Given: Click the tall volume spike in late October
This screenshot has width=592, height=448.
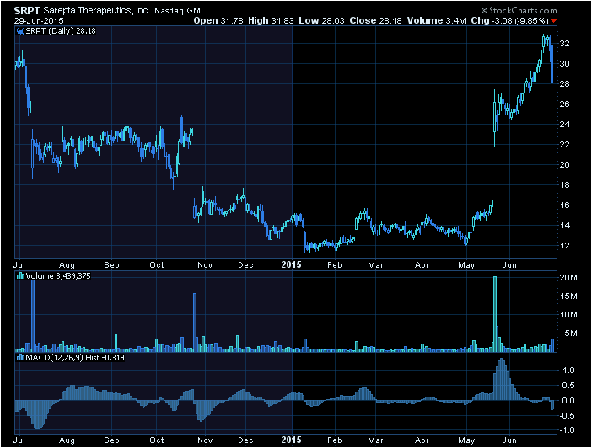Looking at the screenshot, I should pos(195,323).
